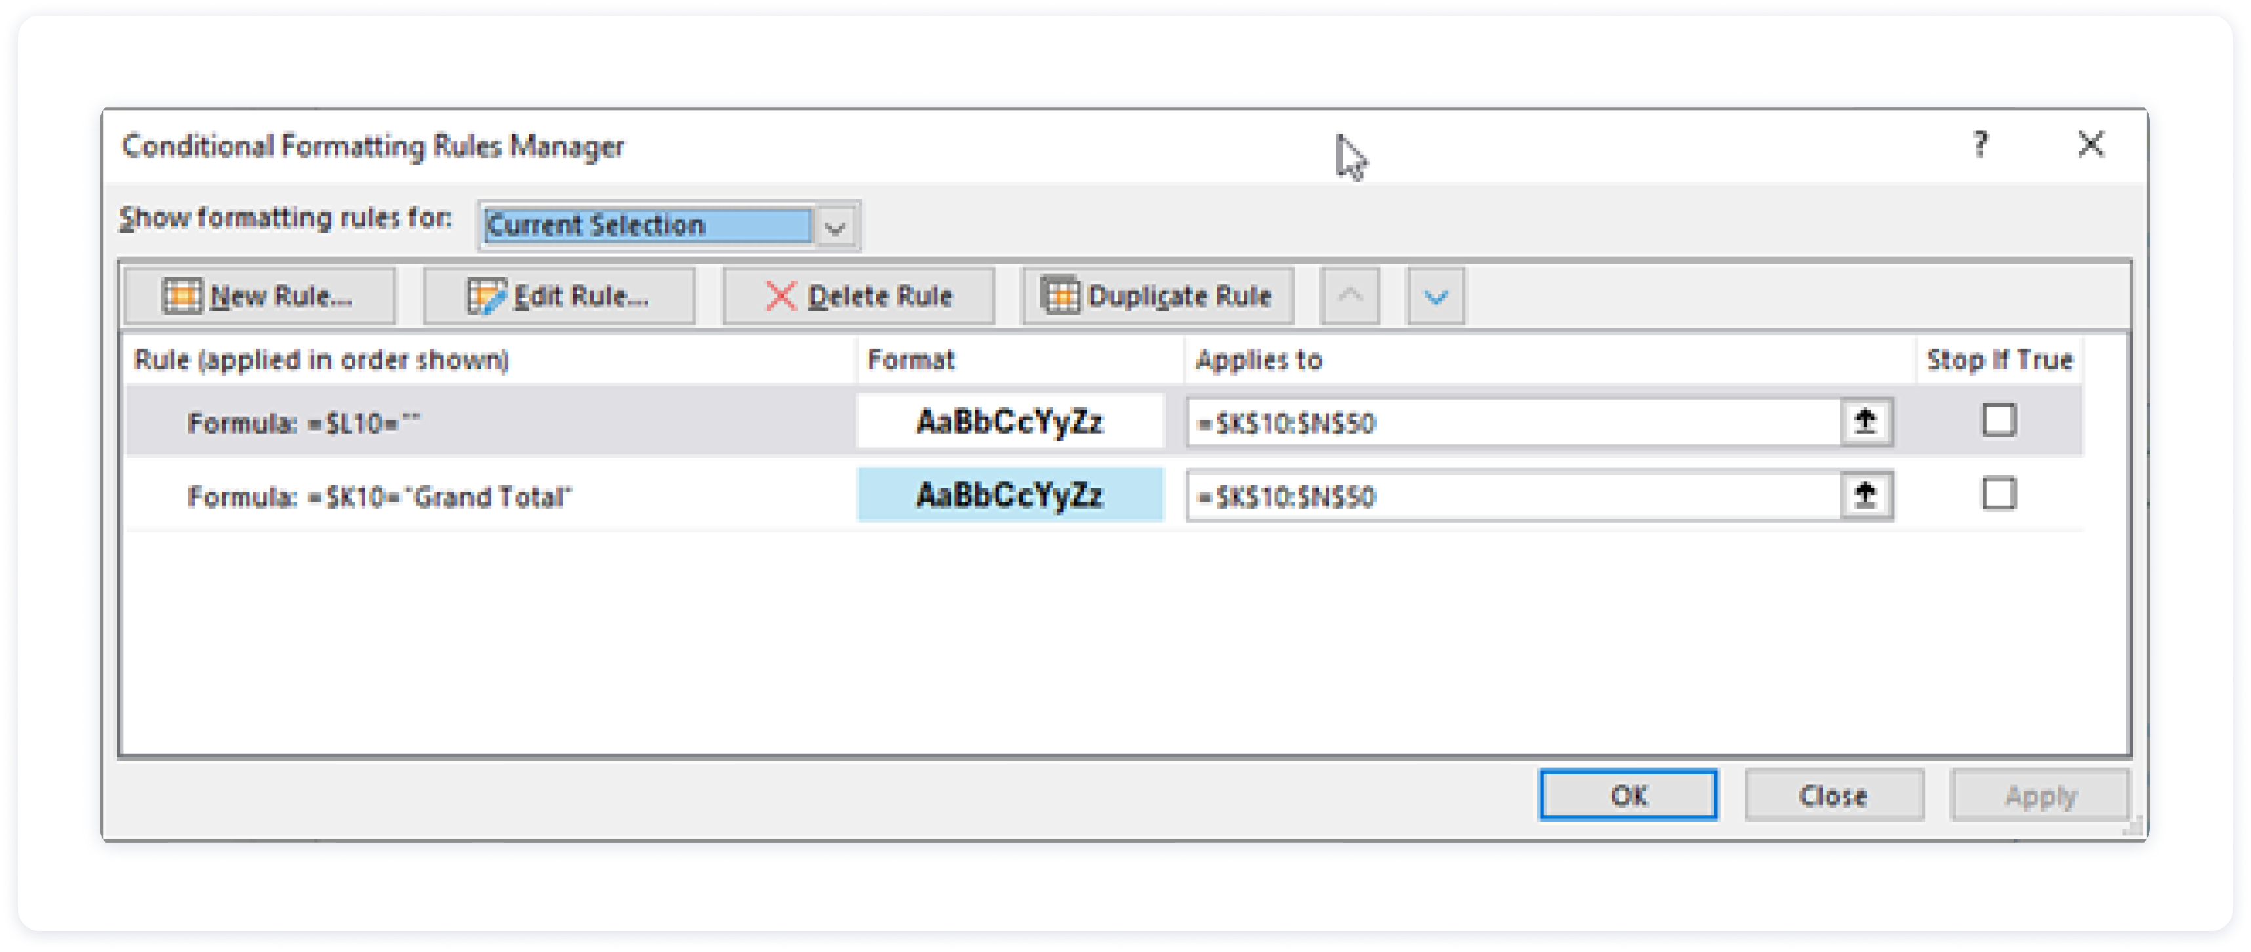Click the Apply button
The width and height of the screenshot is (2251, 952).
pos(2040,796)
